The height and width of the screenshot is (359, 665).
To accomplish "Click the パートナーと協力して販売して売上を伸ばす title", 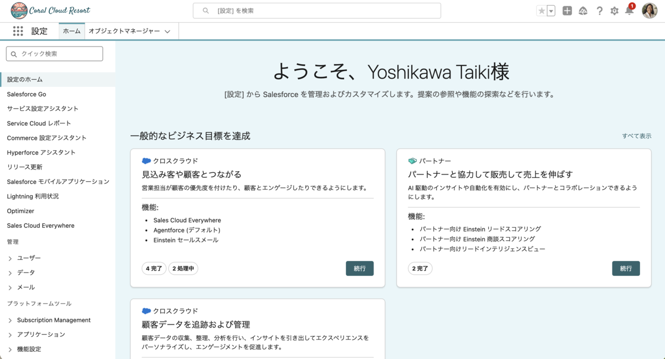I will [x=490, y=174].
